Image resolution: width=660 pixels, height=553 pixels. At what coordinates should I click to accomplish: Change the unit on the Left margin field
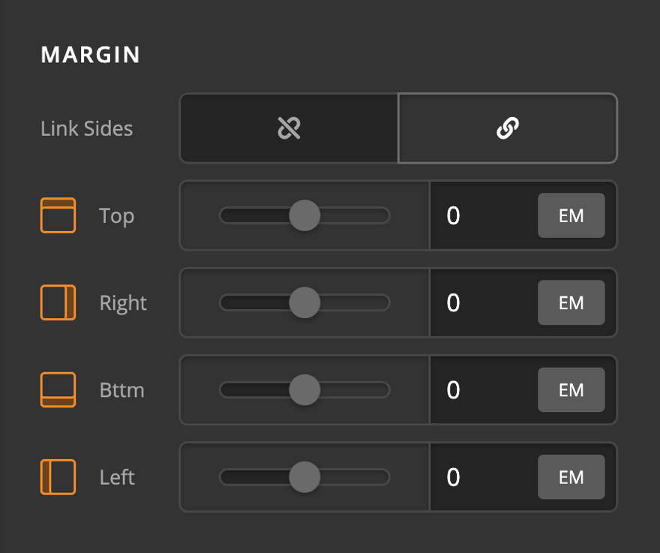(571, 476)
